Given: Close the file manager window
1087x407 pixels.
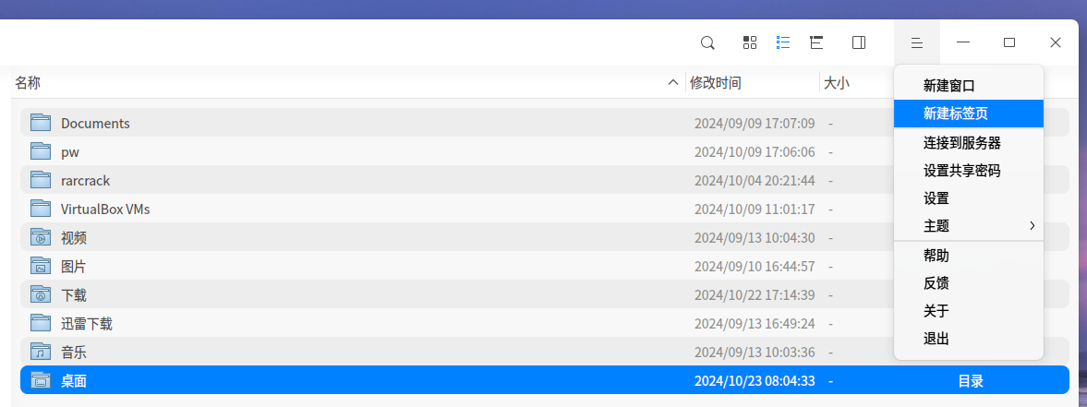Looking at the screenshot, I should (1055, 42).
